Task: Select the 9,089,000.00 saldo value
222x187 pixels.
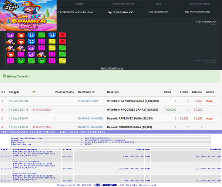Action: (208, 157)
